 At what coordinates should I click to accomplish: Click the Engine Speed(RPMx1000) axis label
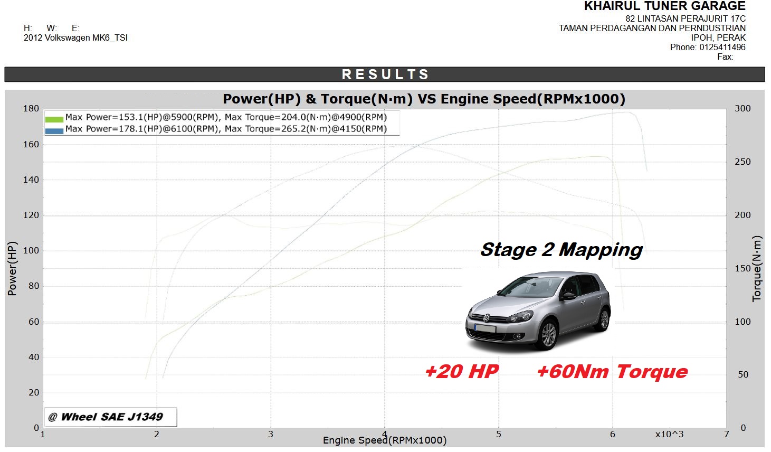coord(385,440)
